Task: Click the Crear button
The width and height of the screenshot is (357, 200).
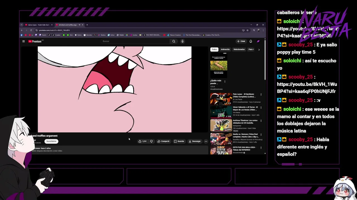Action: pyautogui.click(x=241, y=41)
